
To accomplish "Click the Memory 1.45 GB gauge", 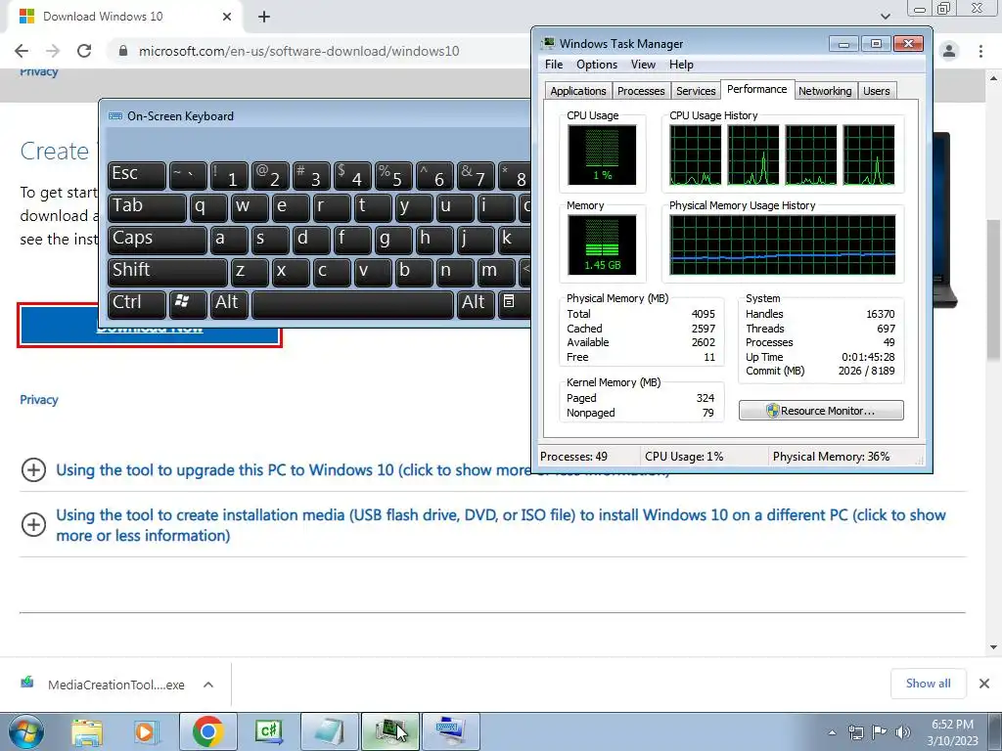I will pos(602,244).
